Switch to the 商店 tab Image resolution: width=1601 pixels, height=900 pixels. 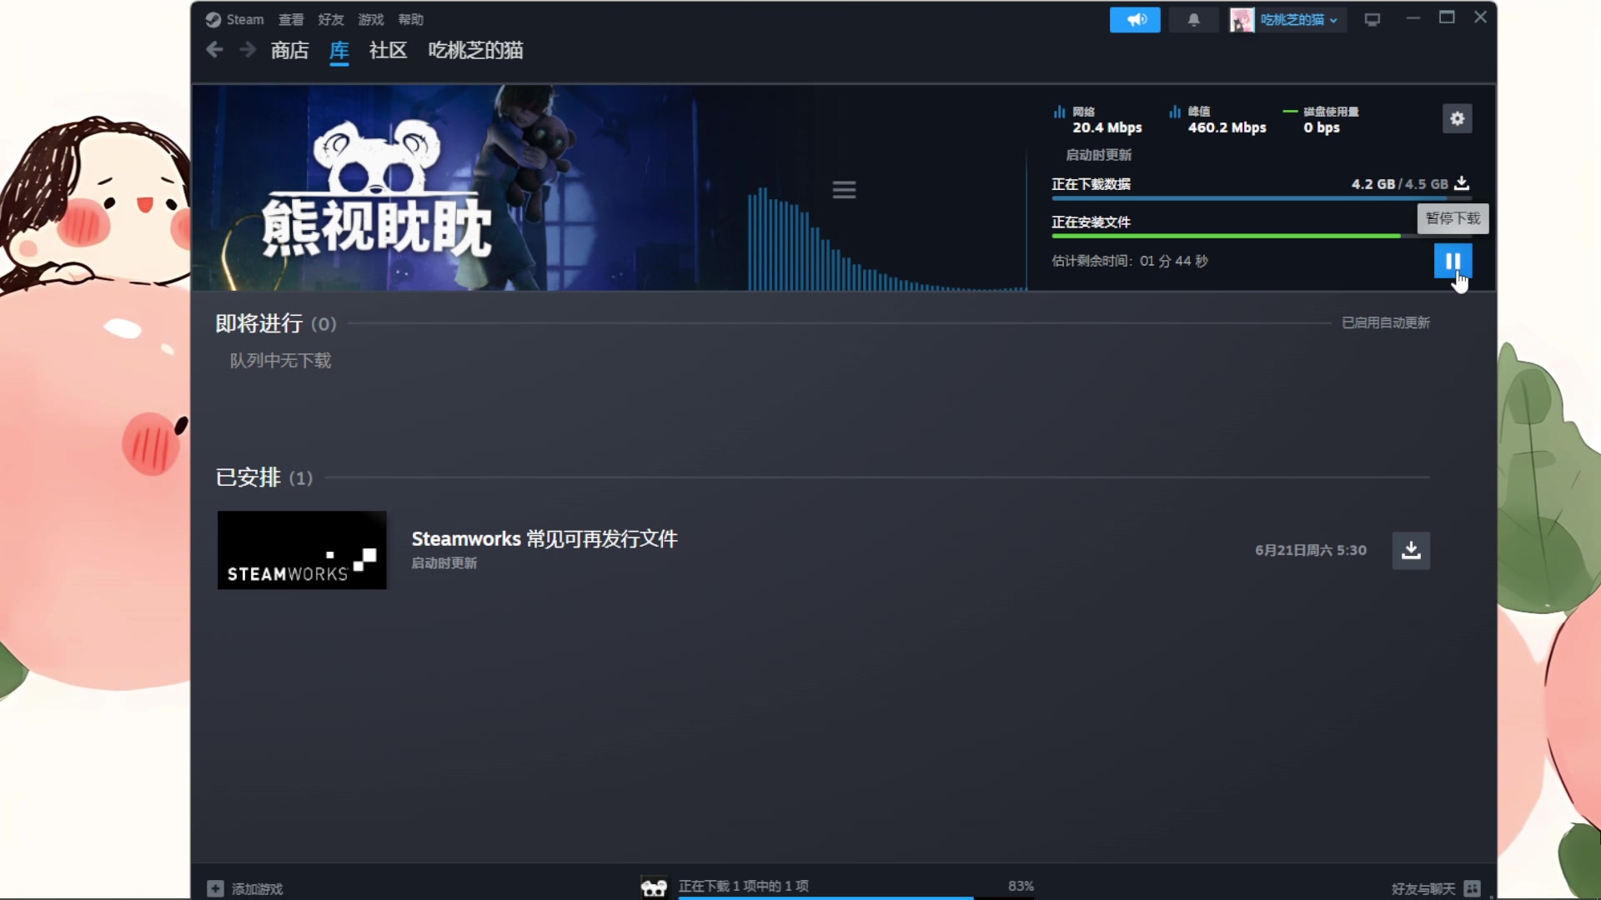point(289,50)
